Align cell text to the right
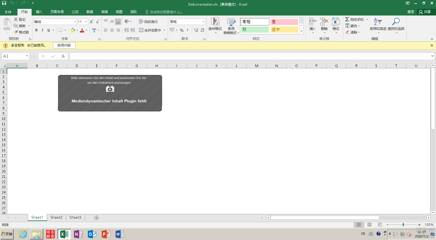 point(118,30)
